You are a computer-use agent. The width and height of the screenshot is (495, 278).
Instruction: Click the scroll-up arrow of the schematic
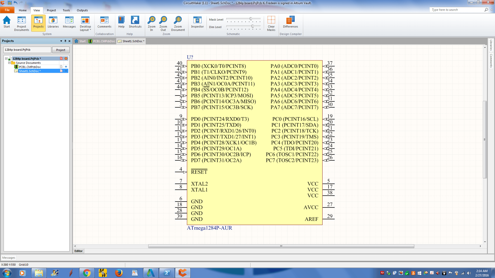point(485,47)
